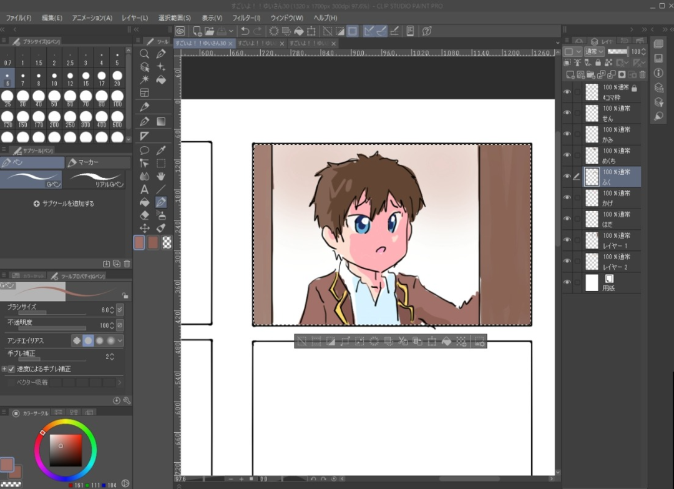Hide the せん layer with eye icon
Viewport: 674px width, 489px height.
(567, 113)
